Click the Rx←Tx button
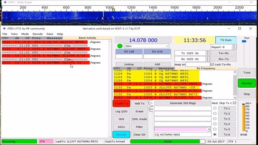Viewport: 258px width, 145px height. point(224,59)
